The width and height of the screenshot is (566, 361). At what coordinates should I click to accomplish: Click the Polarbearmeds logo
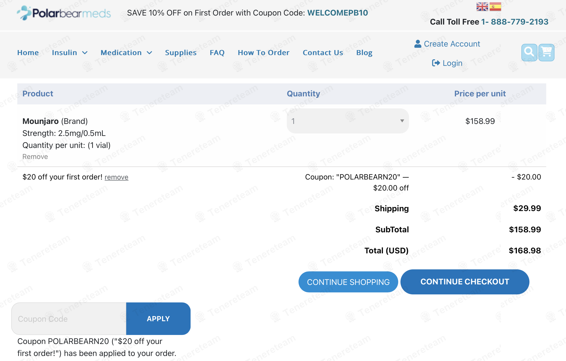pos(64,13)
